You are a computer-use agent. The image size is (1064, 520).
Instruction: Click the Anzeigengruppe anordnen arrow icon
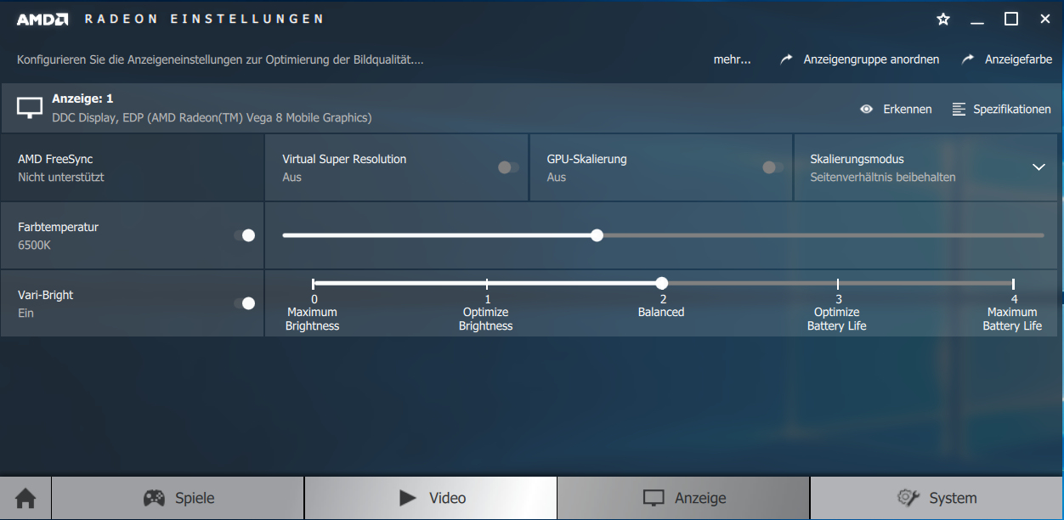pos(787,59)
